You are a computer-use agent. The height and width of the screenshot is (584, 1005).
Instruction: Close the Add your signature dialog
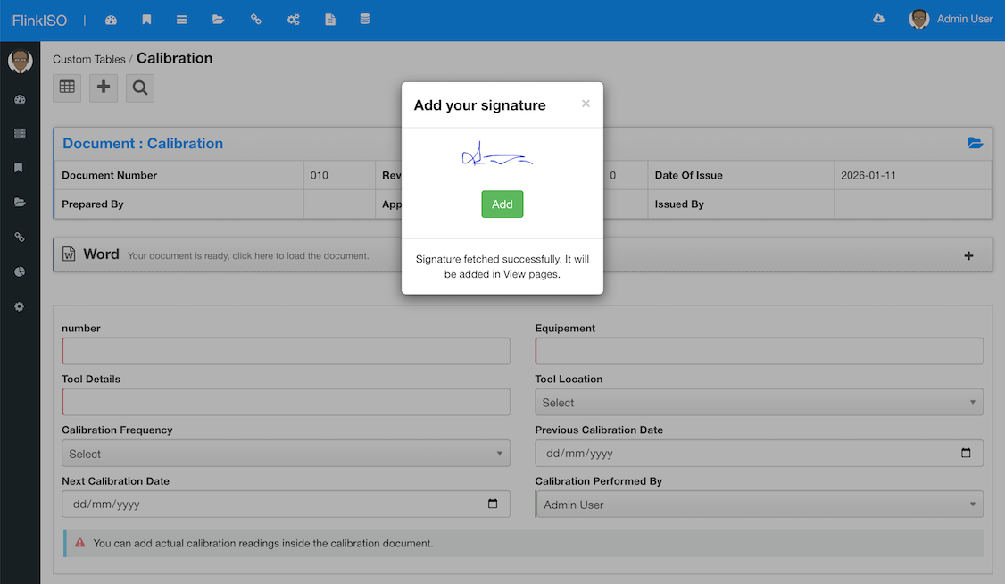tap(586, 104)
